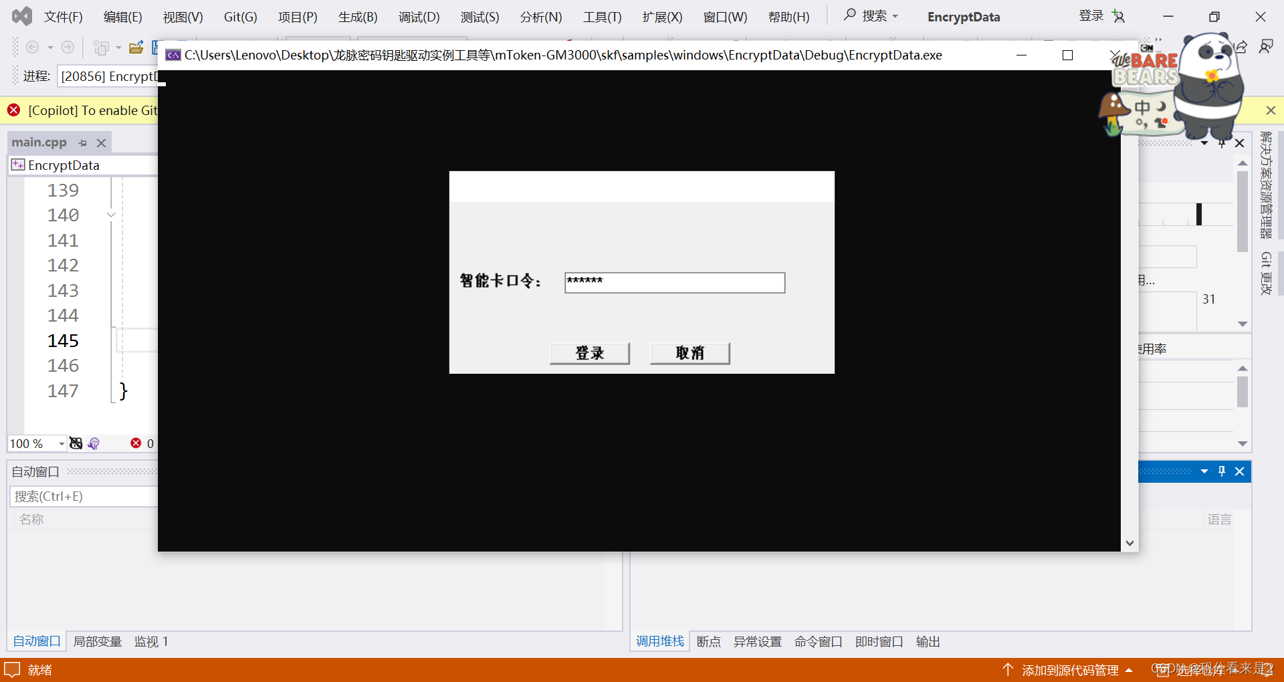
Task: Click the account sign-in person icon
Action: [x=1118, y=16]
